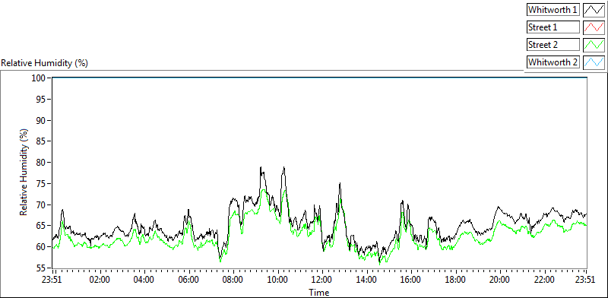The image size is (608, 298).
Task: Click the flat line at 100 percent
Action: [320, 78]
